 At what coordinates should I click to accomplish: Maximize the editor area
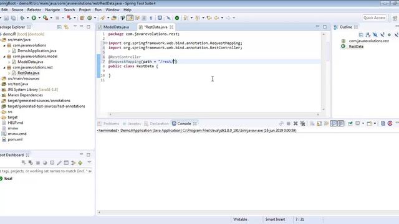325,27
